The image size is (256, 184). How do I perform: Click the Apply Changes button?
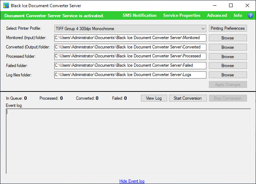coord(228,85)
